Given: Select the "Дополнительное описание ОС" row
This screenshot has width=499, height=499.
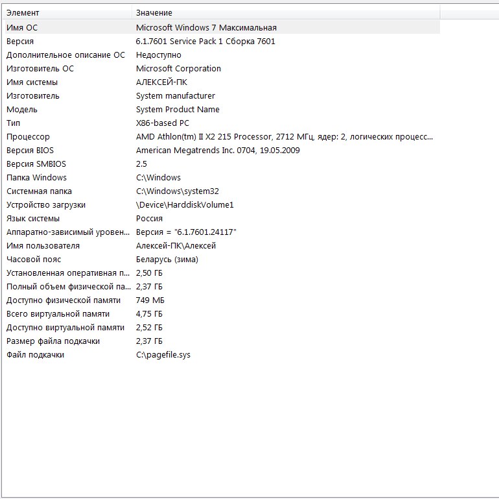Looking at the screenshot, I should coord(65,55).
